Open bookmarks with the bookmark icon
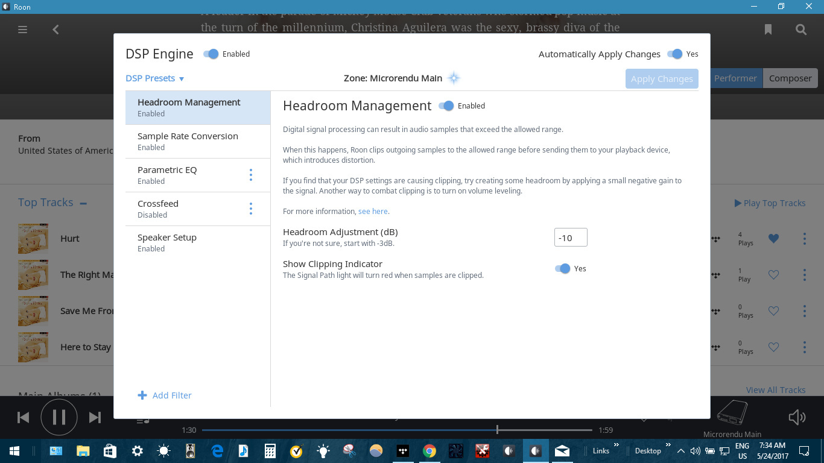The image size is (824, 463). click(x=768, y=29)
